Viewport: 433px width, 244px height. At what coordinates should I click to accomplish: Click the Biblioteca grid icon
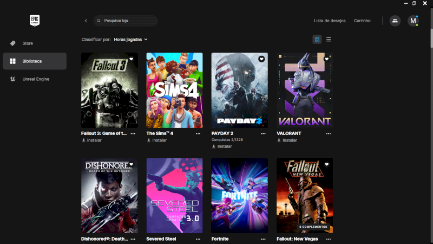[12, 61]
